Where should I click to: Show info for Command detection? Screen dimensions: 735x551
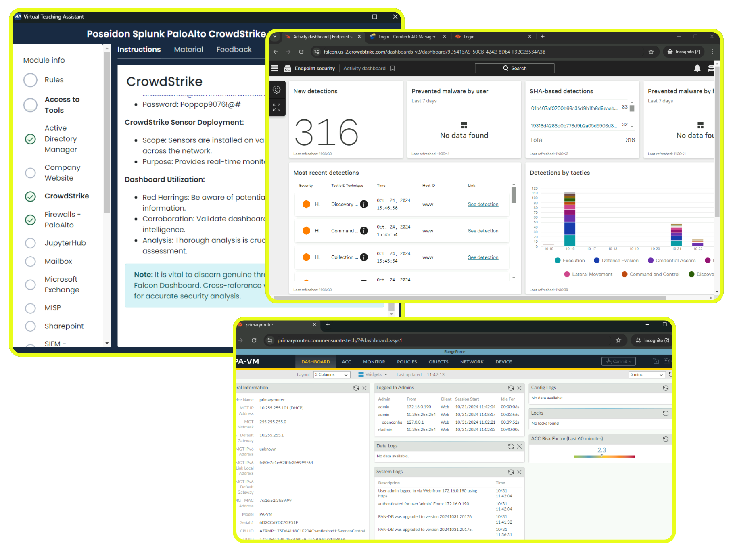[364, 231]
